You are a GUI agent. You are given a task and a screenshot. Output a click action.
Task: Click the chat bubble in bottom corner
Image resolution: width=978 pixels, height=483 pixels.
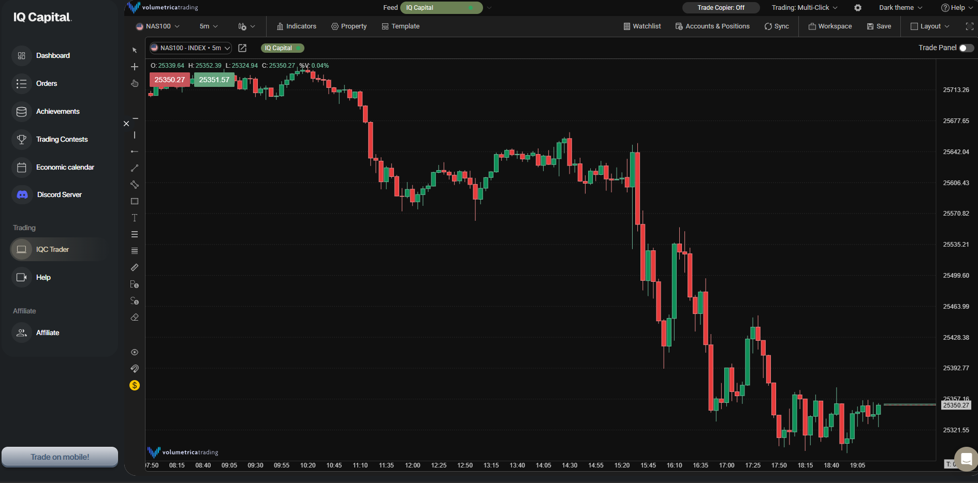[966, 459]
